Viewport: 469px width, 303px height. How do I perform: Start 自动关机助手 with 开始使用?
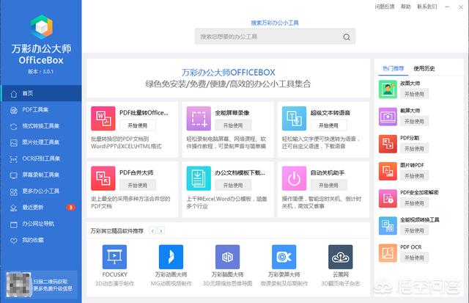click(x=328, y=186)
